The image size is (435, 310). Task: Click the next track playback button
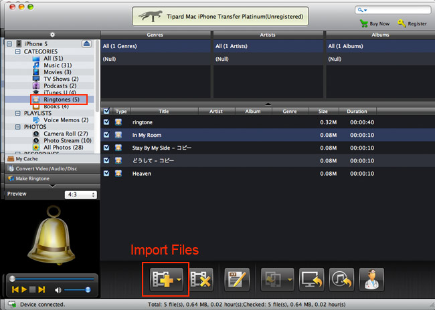[x=41, y=289]
